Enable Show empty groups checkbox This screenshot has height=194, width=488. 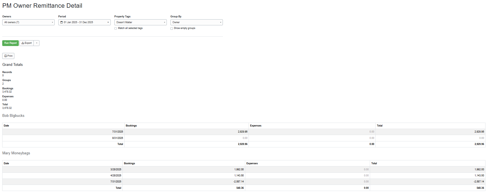(172, 28)
